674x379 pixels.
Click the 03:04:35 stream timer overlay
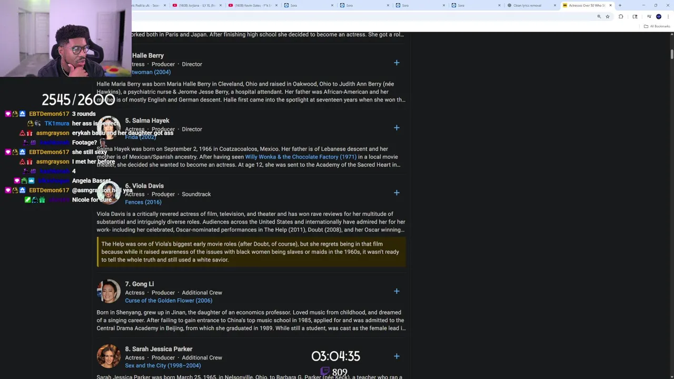pos(335,356)
